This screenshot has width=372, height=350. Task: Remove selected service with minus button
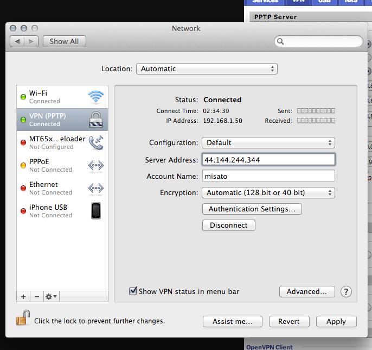[x=37, y=297]
